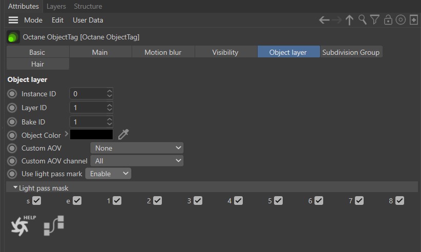Toggle Custom AOV channel keyframe circle
421x252 pixels.
12,161
